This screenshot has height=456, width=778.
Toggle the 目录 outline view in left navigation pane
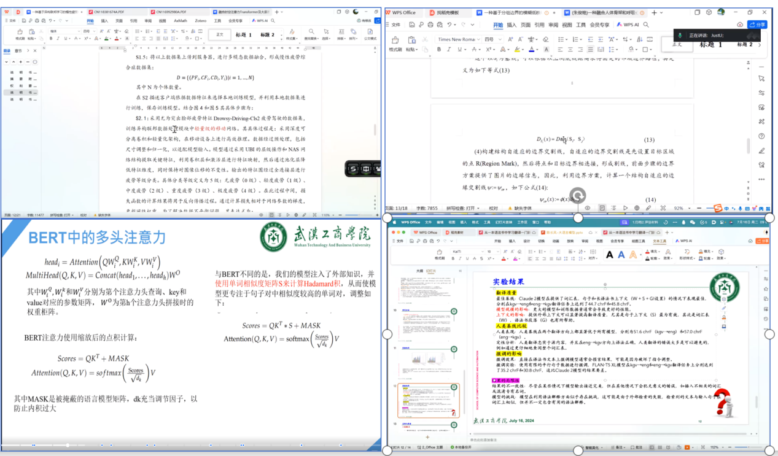point(7,51)
